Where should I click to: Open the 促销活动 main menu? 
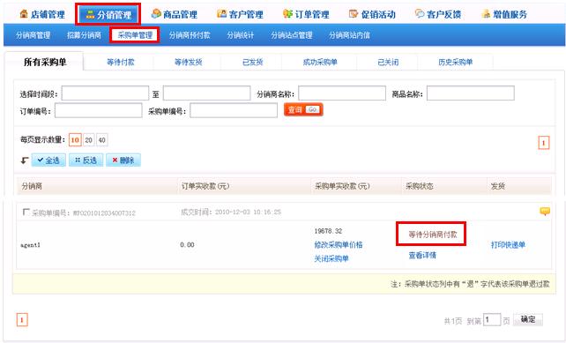[372, 14]
